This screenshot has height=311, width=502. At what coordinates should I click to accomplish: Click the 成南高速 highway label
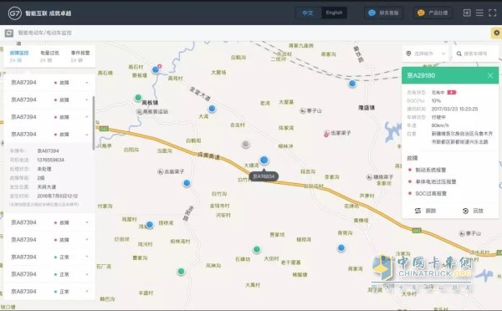(x=208, y=155)
